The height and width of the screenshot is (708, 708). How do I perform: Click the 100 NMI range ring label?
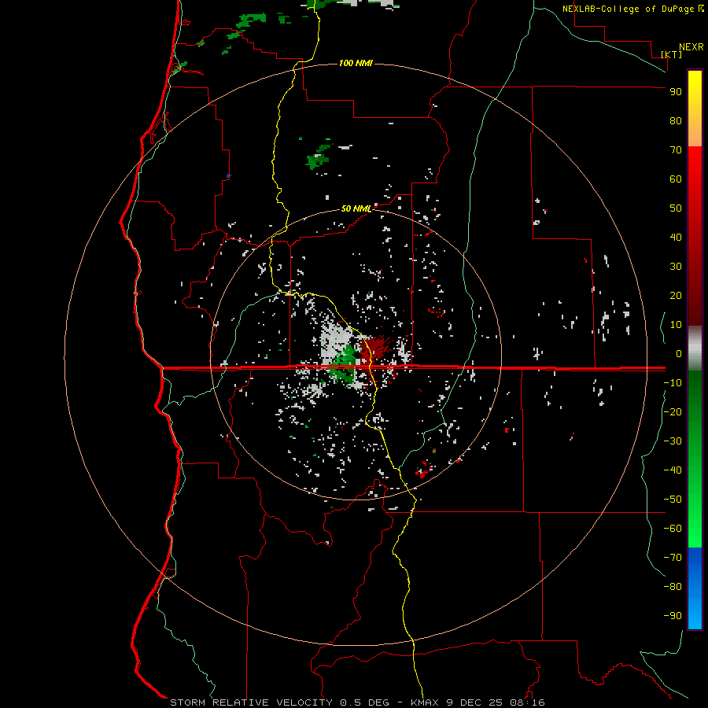pos(356,63)
